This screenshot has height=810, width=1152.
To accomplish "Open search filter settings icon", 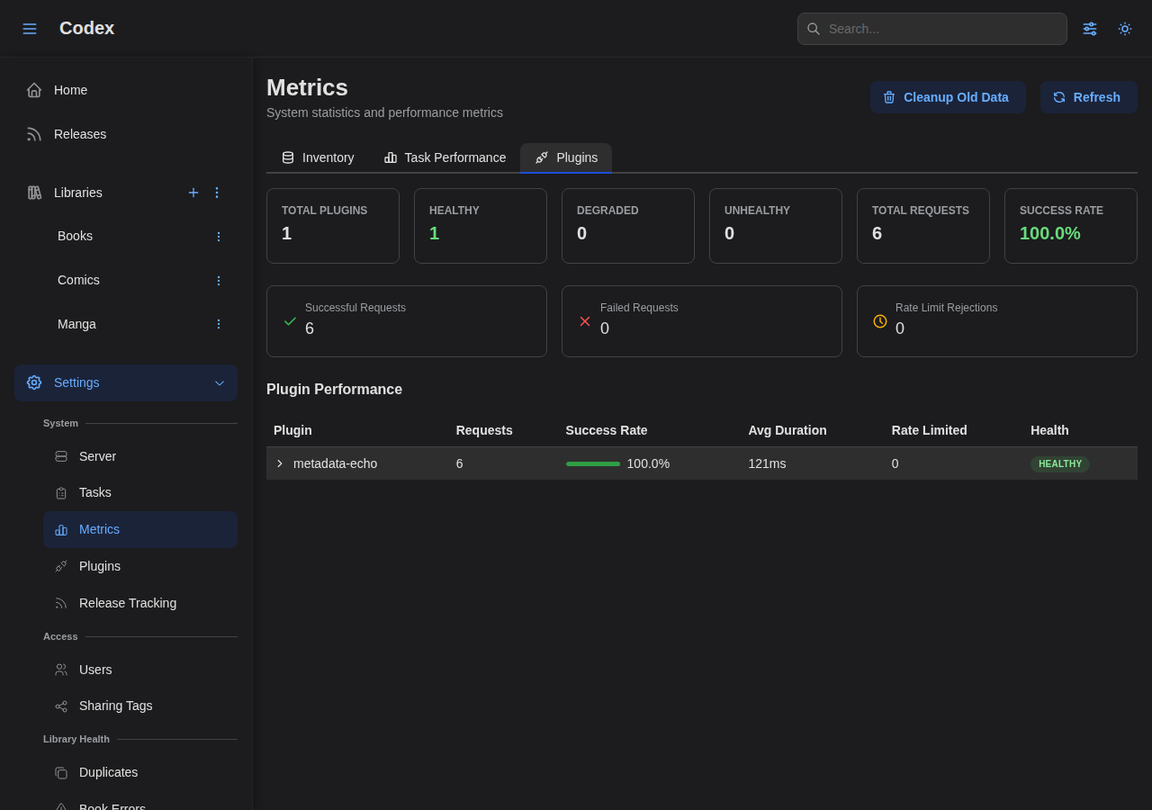I will [x=1090, y=29].
